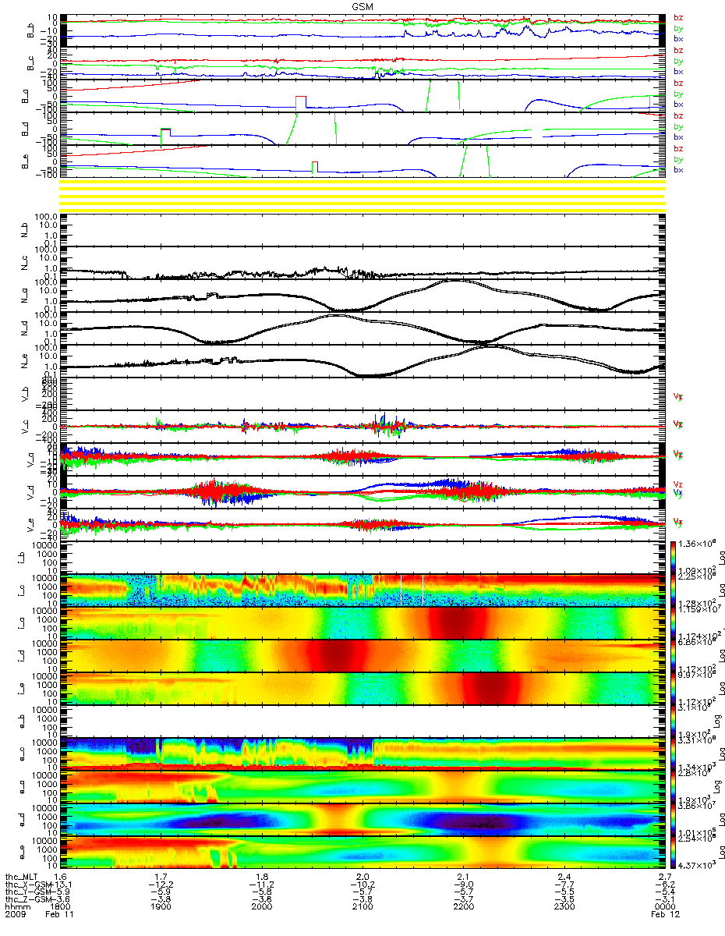Select the V_e velocity axis label

click(x=32, y=526)
